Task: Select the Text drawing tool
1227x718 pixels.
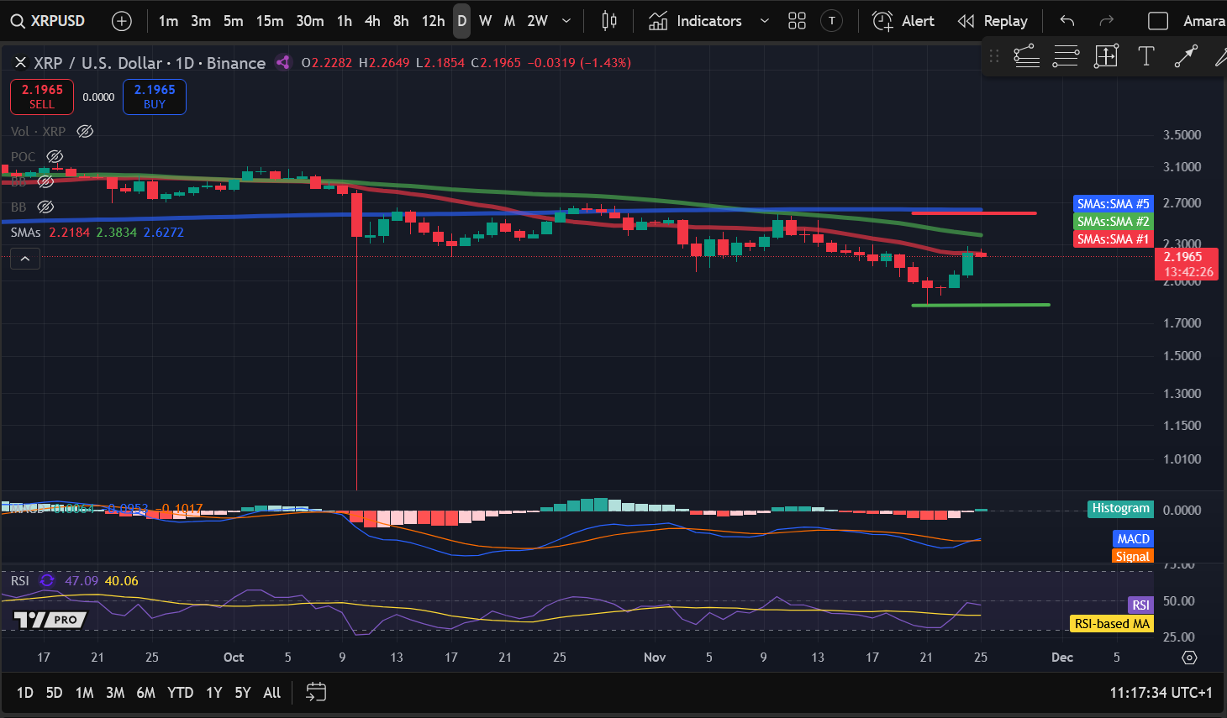Action: pyautogui.click(x=1145, y=56)
